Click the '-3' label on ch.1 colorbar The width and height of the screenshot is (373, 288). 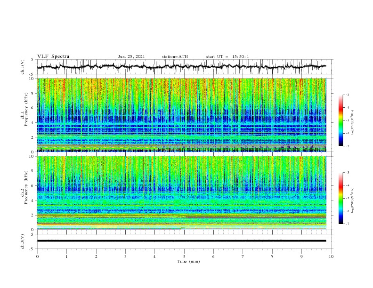347,95
